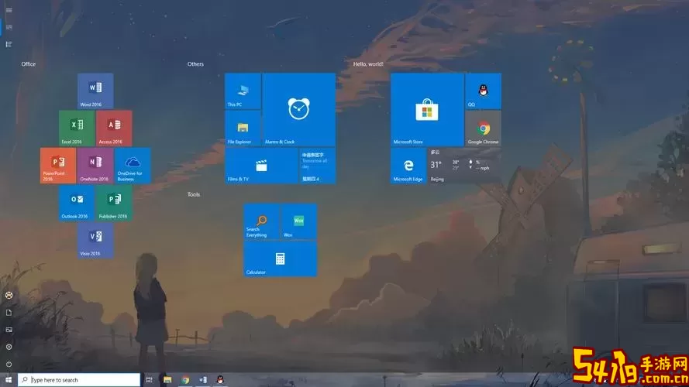Launch Excel 2016 from the Office group

[77, 128]
